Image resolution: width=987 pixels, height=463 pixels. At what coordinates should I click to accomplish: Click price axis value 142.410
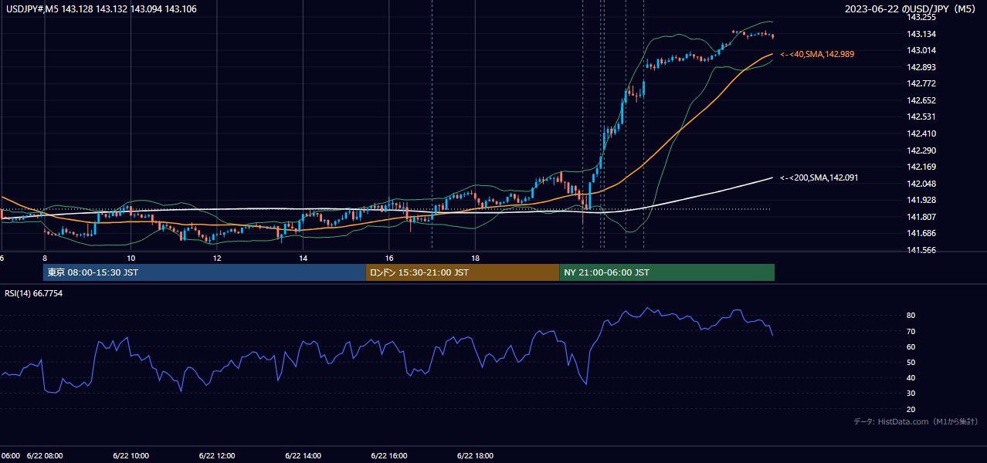tap(921, 133)
